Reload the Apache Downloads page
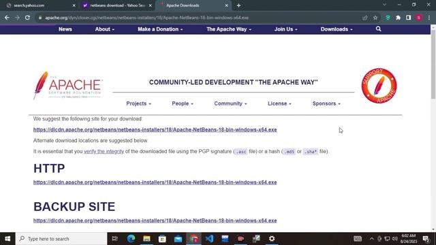This screenshot has height=245, width=436. tap(27, 18)
